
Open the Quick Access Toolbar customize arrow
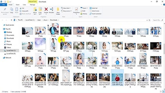10,2
